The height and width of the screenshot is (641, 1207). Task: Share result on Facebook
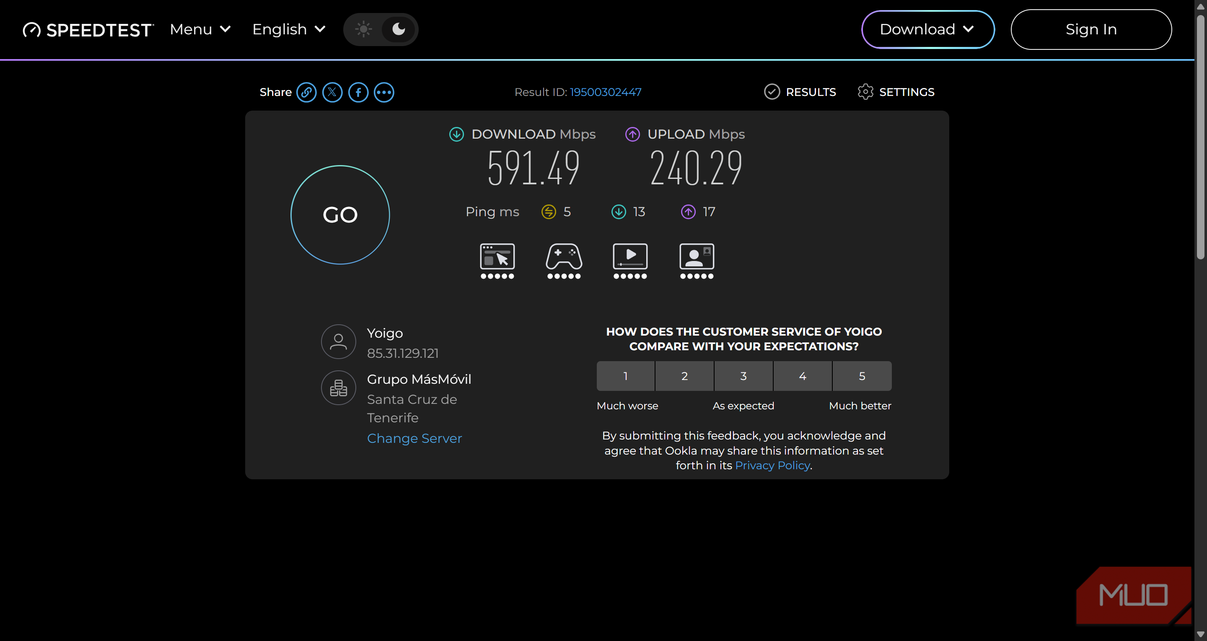358,92
